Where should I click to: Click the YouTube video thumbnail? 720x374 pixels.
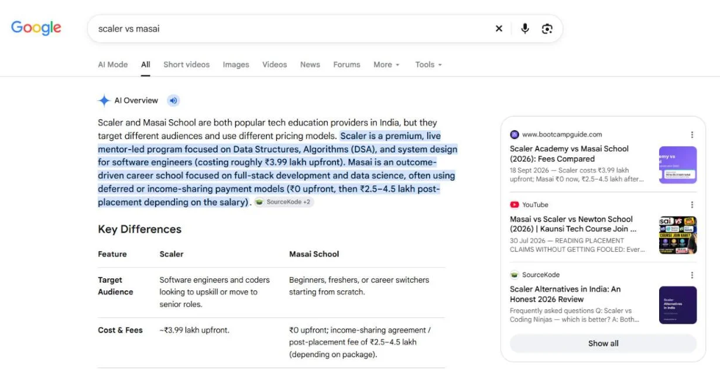pyautogui.click(x=678, y=235)
